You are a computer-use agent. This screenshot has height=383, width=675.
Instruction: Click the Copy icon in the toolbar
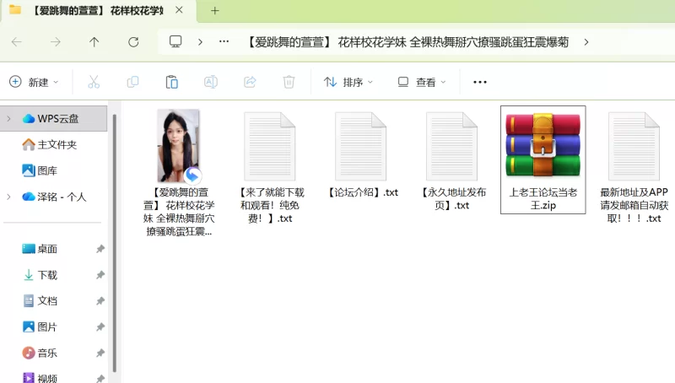coord(132,82)
